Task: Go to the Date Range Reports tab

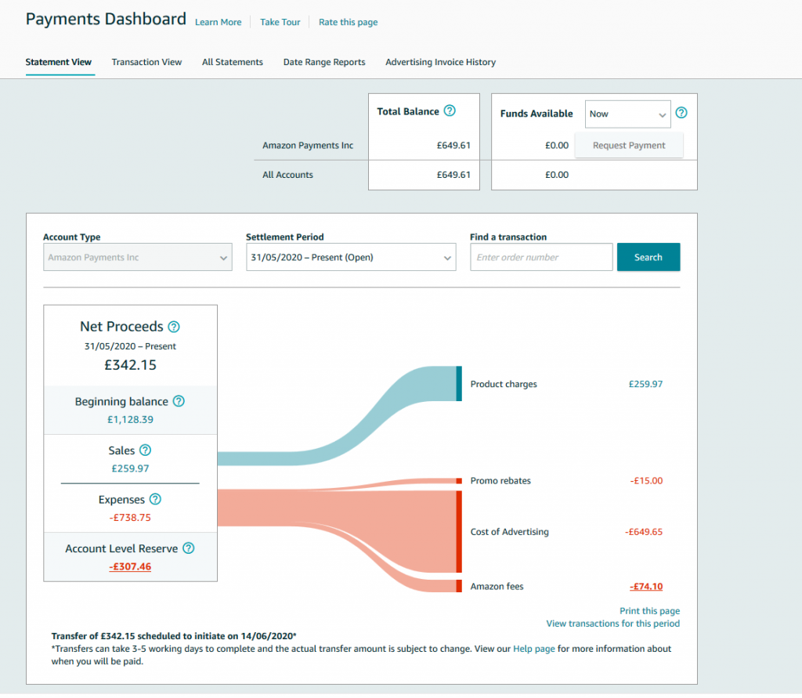Action: [x=324, y=62]
